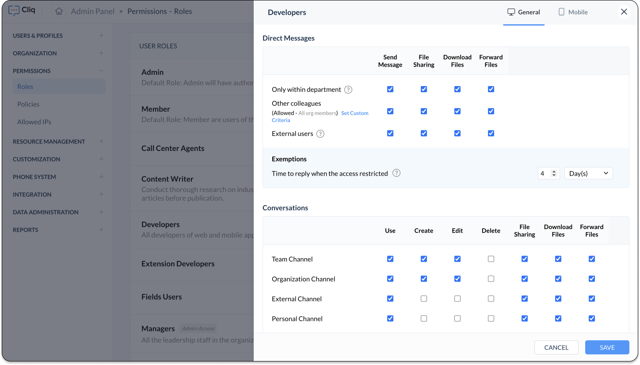The image size is (640, 365).
Task: Open the Day(s) time unit dropdown
Action: tap(588, 173)
